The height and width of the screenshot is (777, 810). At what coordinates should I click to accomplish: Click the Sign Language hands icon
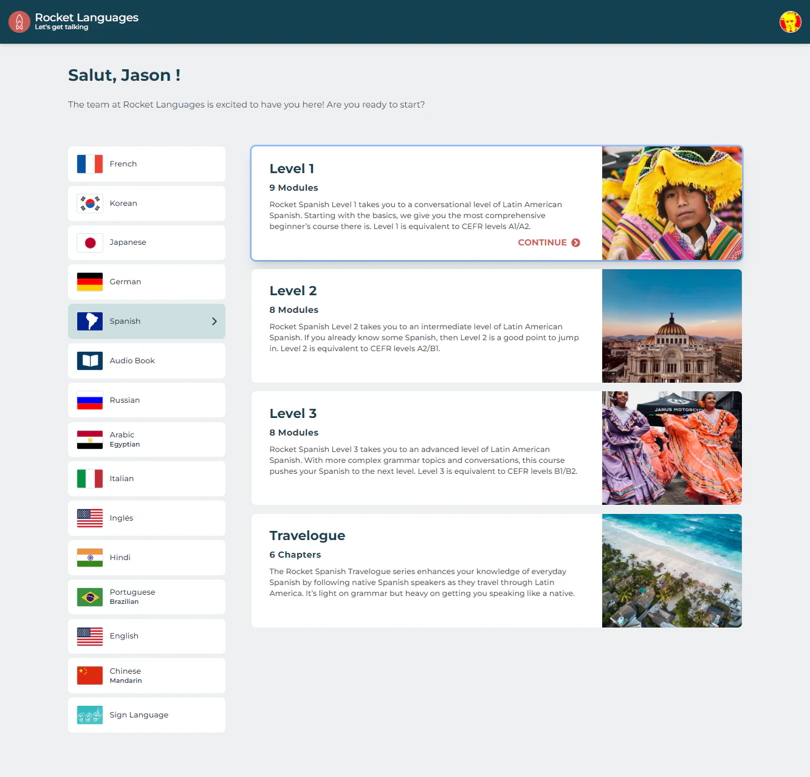point(89,715)
